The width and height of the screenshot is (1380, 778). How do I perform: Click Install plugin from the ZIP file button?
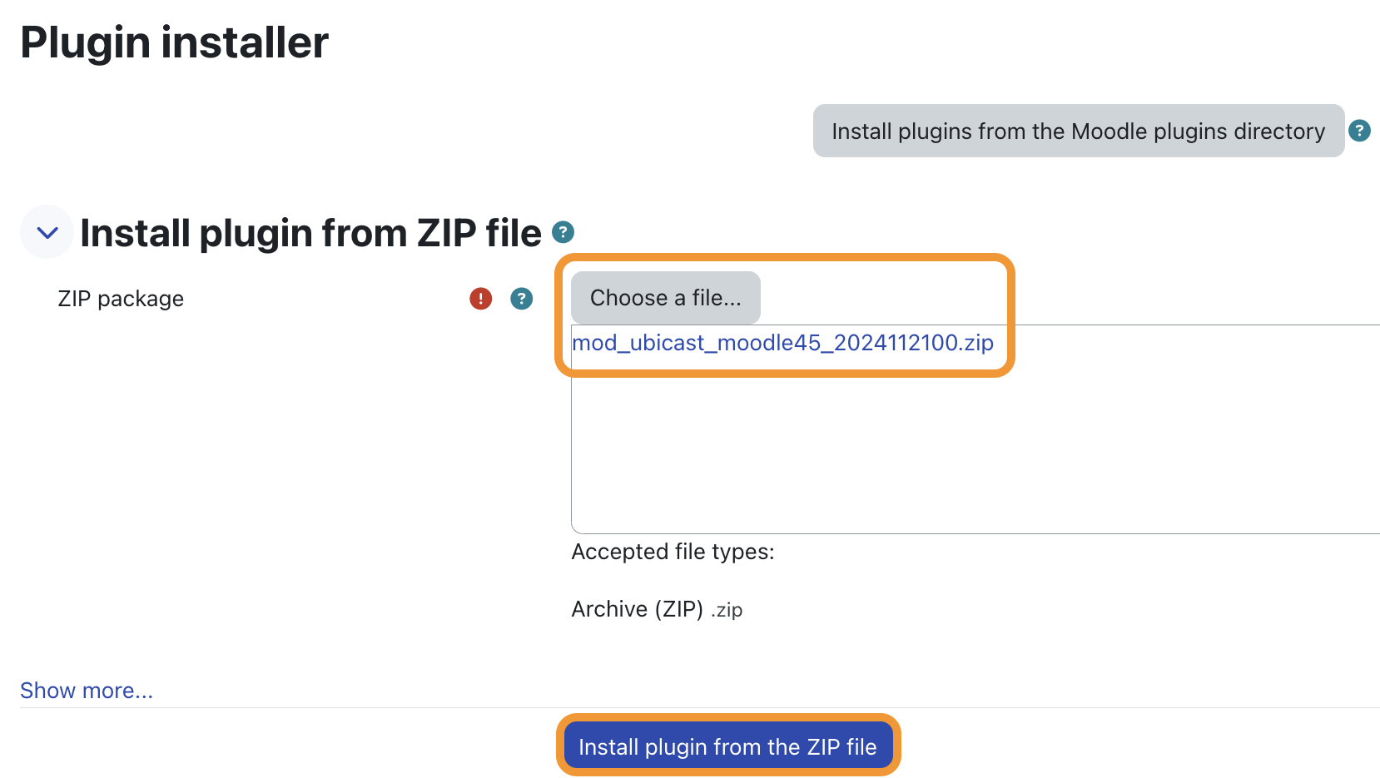coord(728,746)
